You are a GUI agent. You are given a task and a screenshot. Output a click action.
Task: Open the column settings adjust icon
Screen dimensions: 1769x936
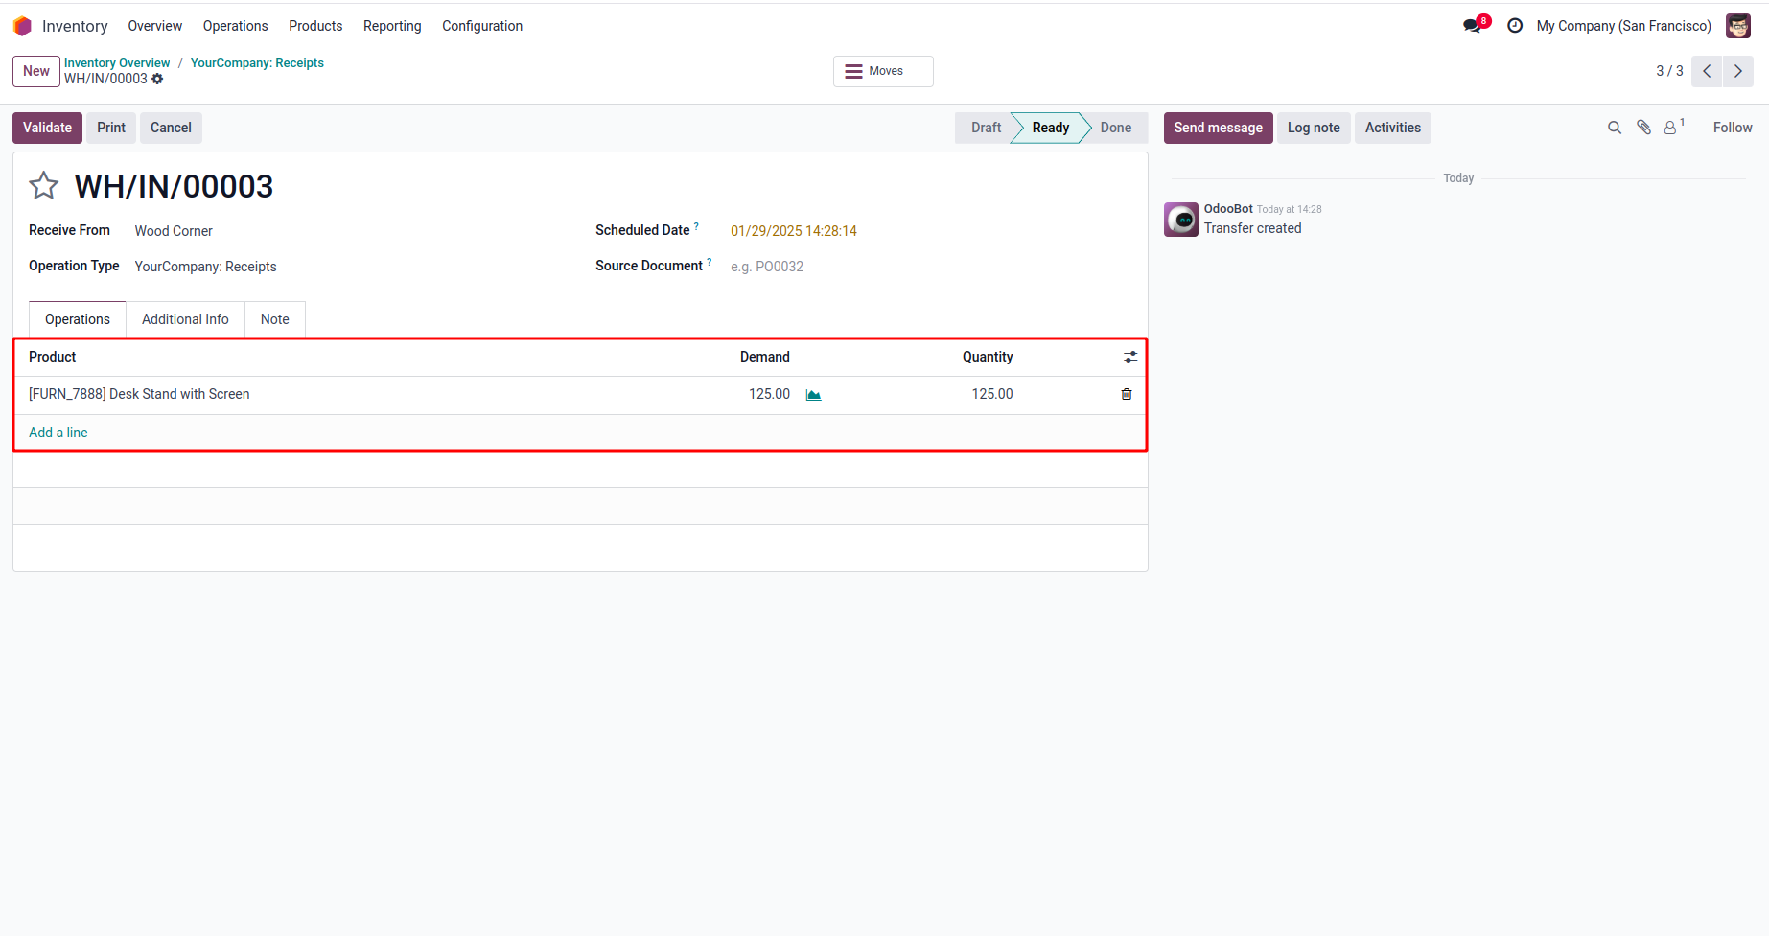[1130, 357]
